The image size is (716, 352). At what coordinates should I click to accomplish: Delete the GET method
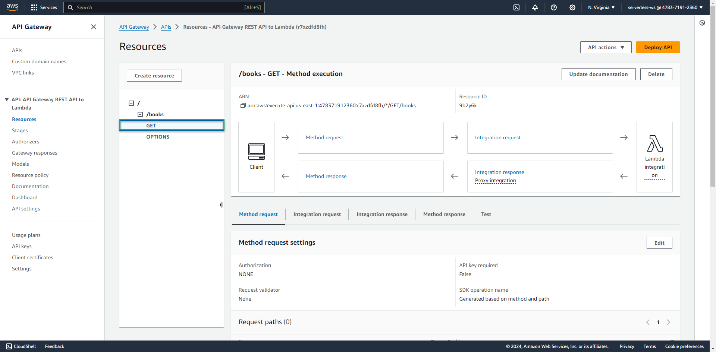click(x=656, y=74)
